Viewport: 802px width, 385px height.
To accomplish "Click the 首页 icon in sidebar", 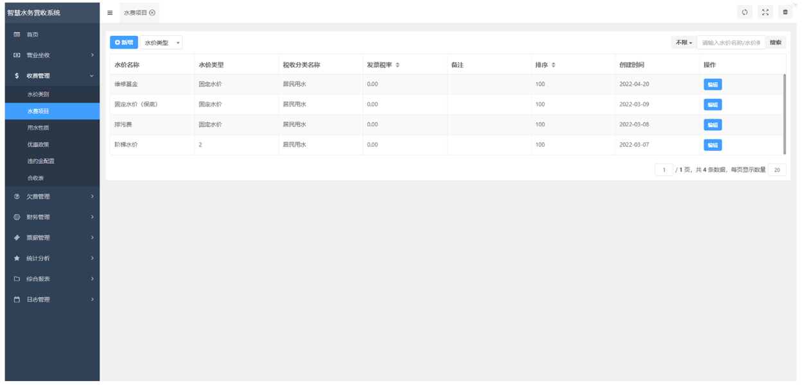I will pyautogui.click(x=17, y=34).
